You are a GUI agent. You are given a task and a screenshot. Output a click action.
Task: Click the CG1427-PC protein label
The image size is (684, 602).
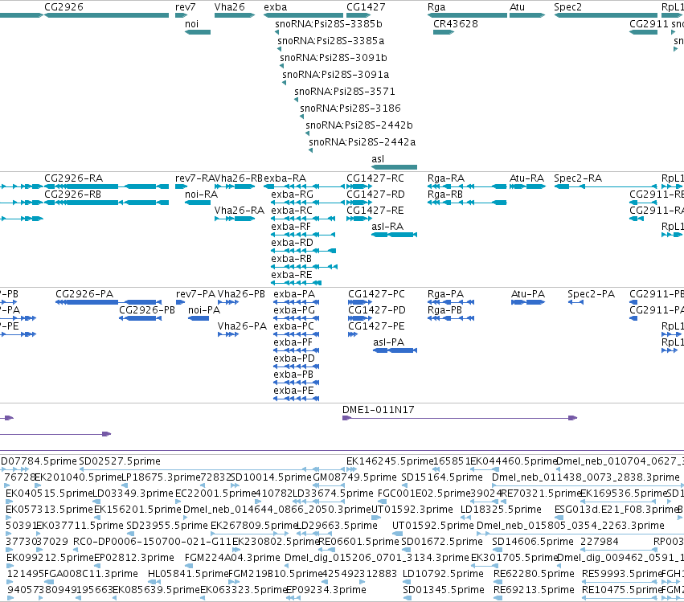coord(376,294)
